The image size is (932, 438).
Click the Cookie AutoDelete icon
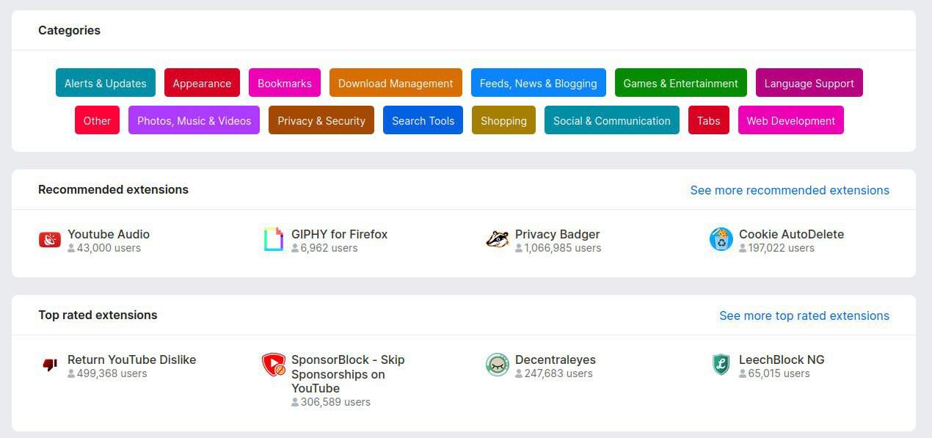tap(721, 240)
